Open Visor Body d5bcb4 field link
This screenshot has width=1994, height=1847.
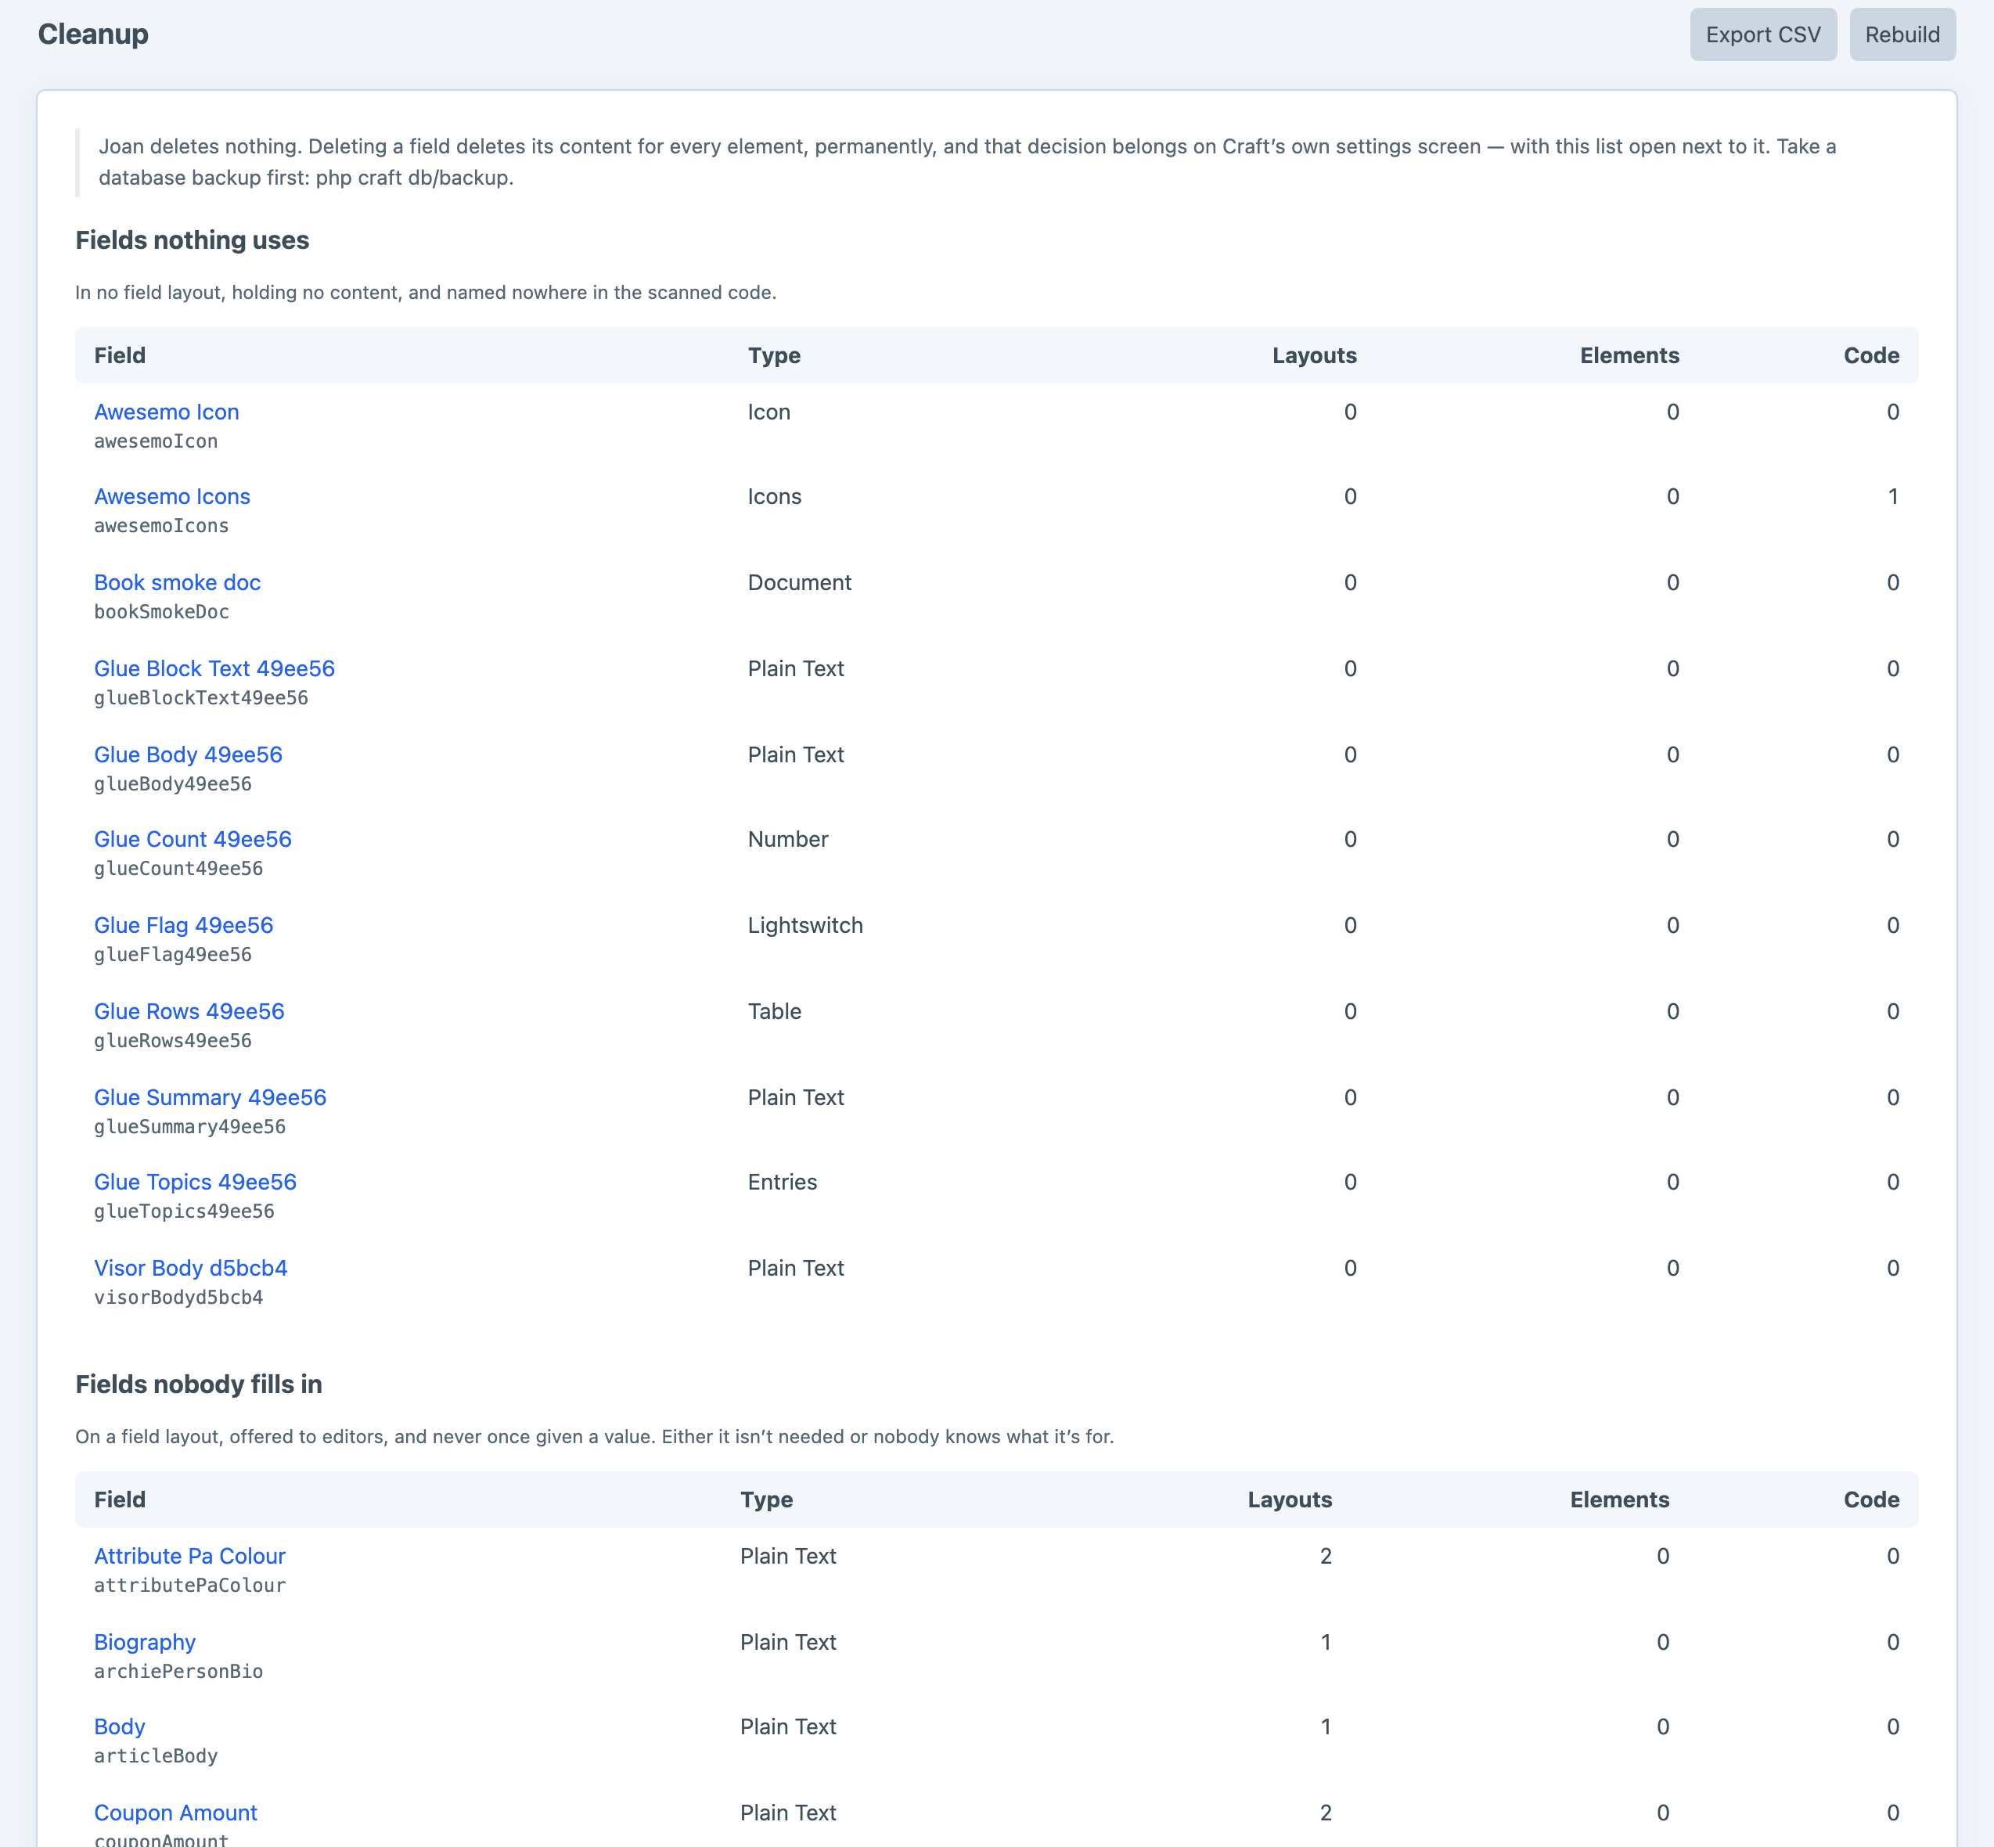191,1269
